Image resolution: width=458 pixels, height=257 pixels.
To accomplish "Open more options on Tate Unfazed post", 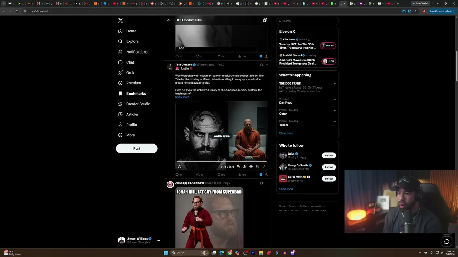I will (x=266, y=65).
